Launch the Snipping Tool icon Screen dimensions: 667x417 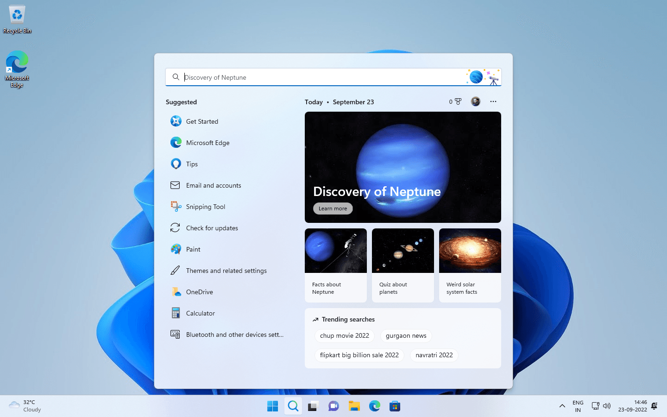(x=176, y=207)
